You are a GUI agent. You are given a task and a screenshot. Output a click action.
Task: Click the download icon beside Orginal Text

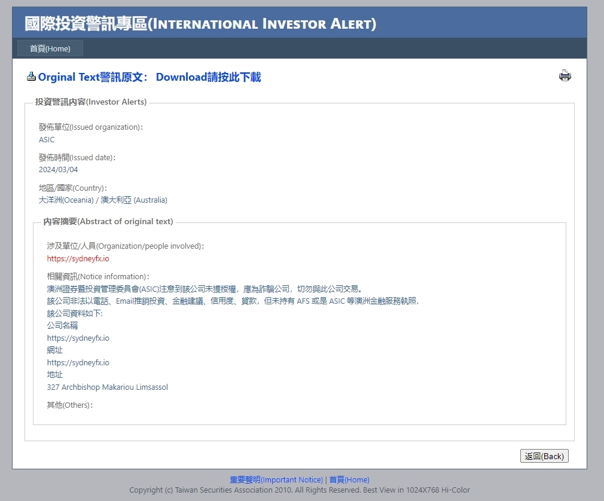31,77
